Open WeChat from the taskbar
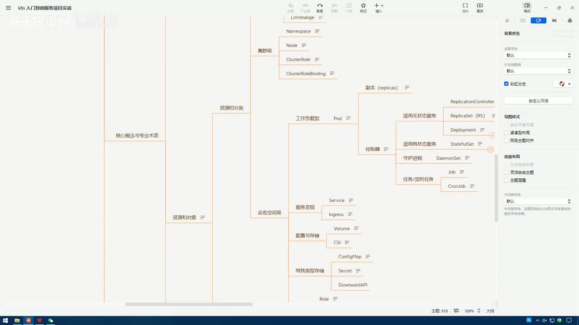579x325 pixels. tap(51, 320)
